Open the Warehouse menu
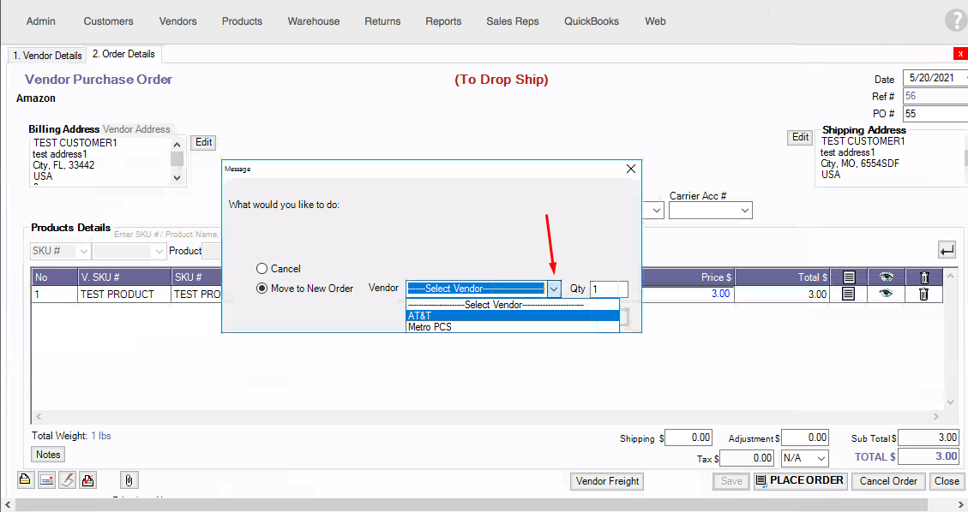The height and width of the screenshot is (512, 968). [313, 21]
